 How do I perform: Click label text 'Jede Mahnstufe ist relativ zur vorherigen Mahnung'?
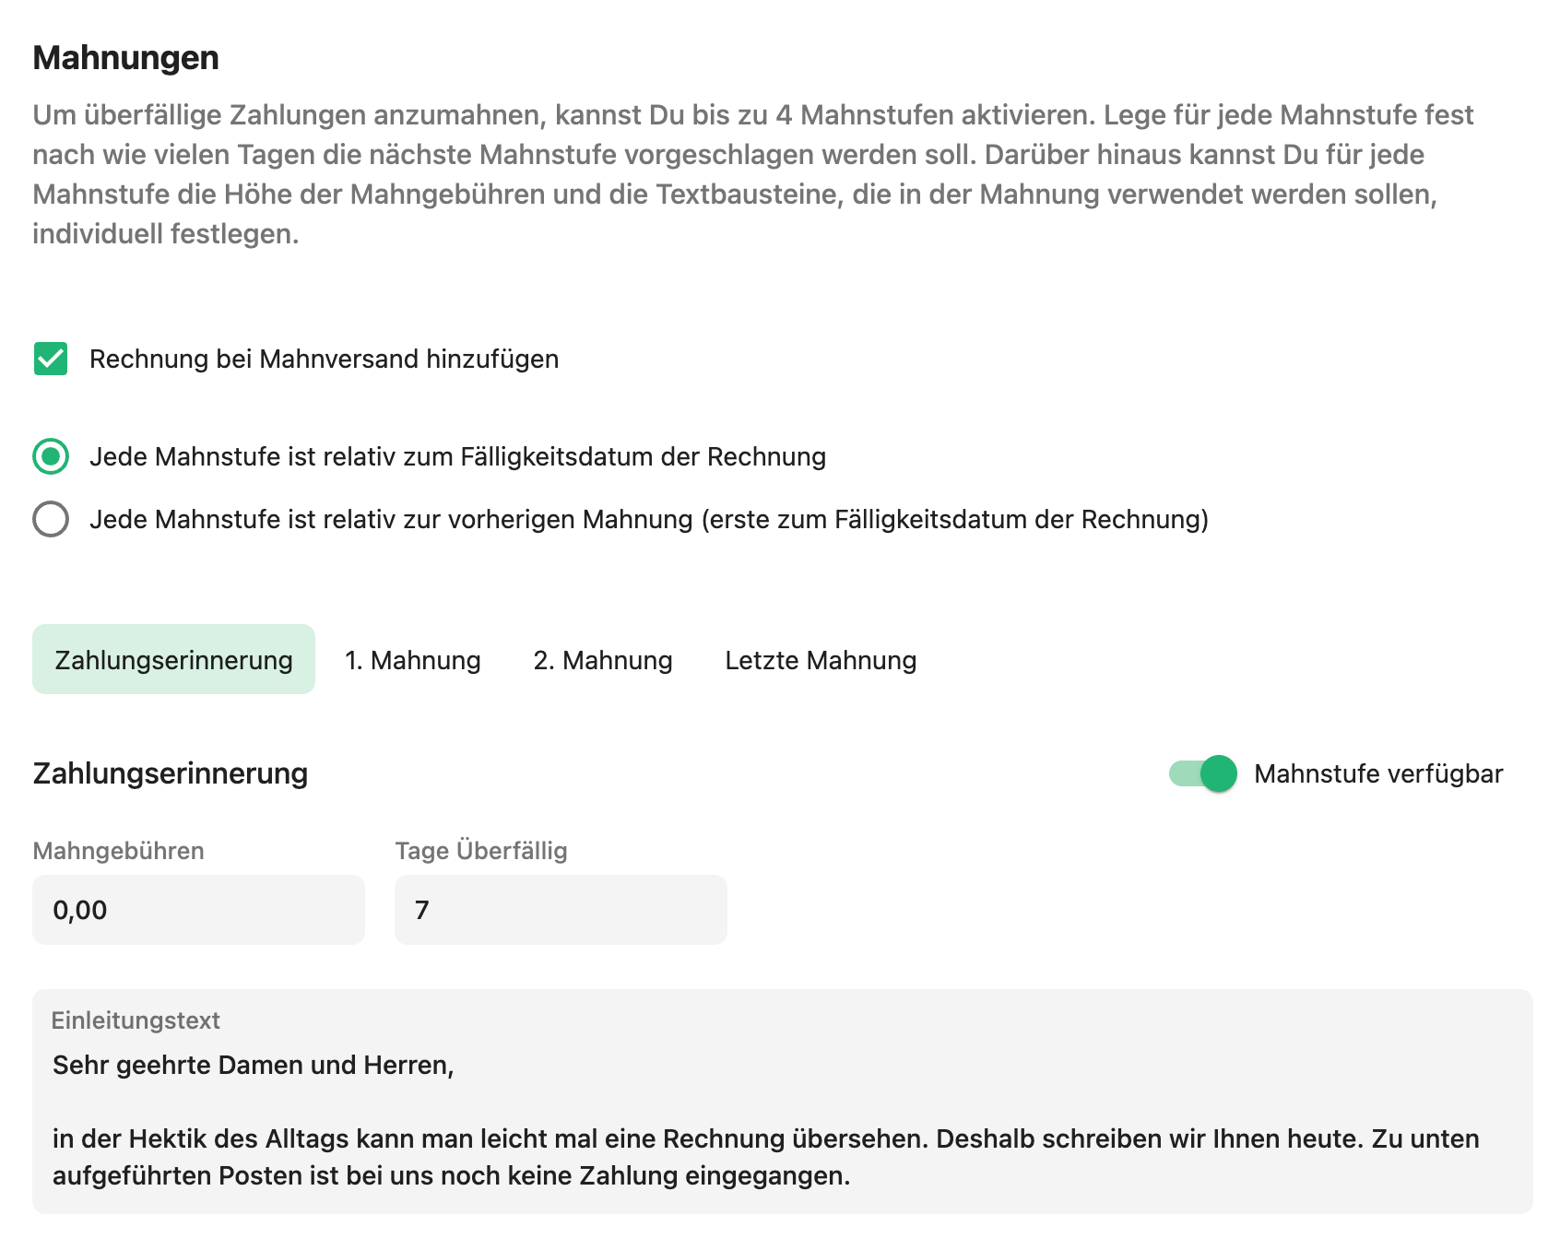(391, 519)
